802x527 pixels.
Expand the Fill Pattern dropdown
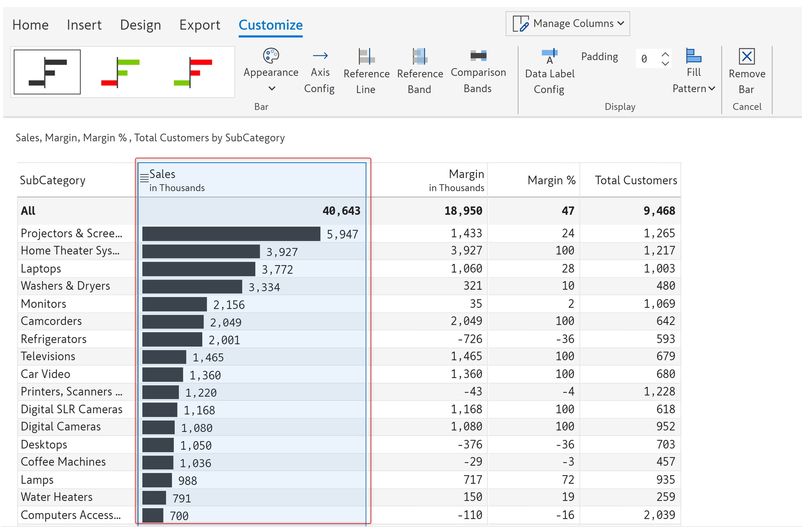(x=711, y=89)
